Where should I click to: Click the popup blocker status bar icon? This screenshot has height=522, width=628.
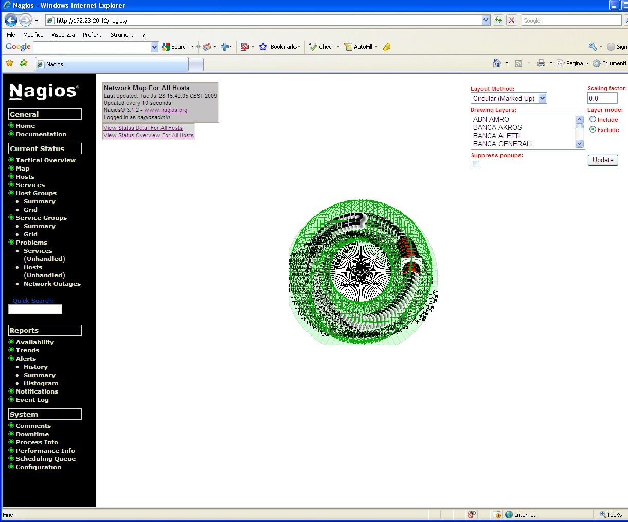[472, 514]
